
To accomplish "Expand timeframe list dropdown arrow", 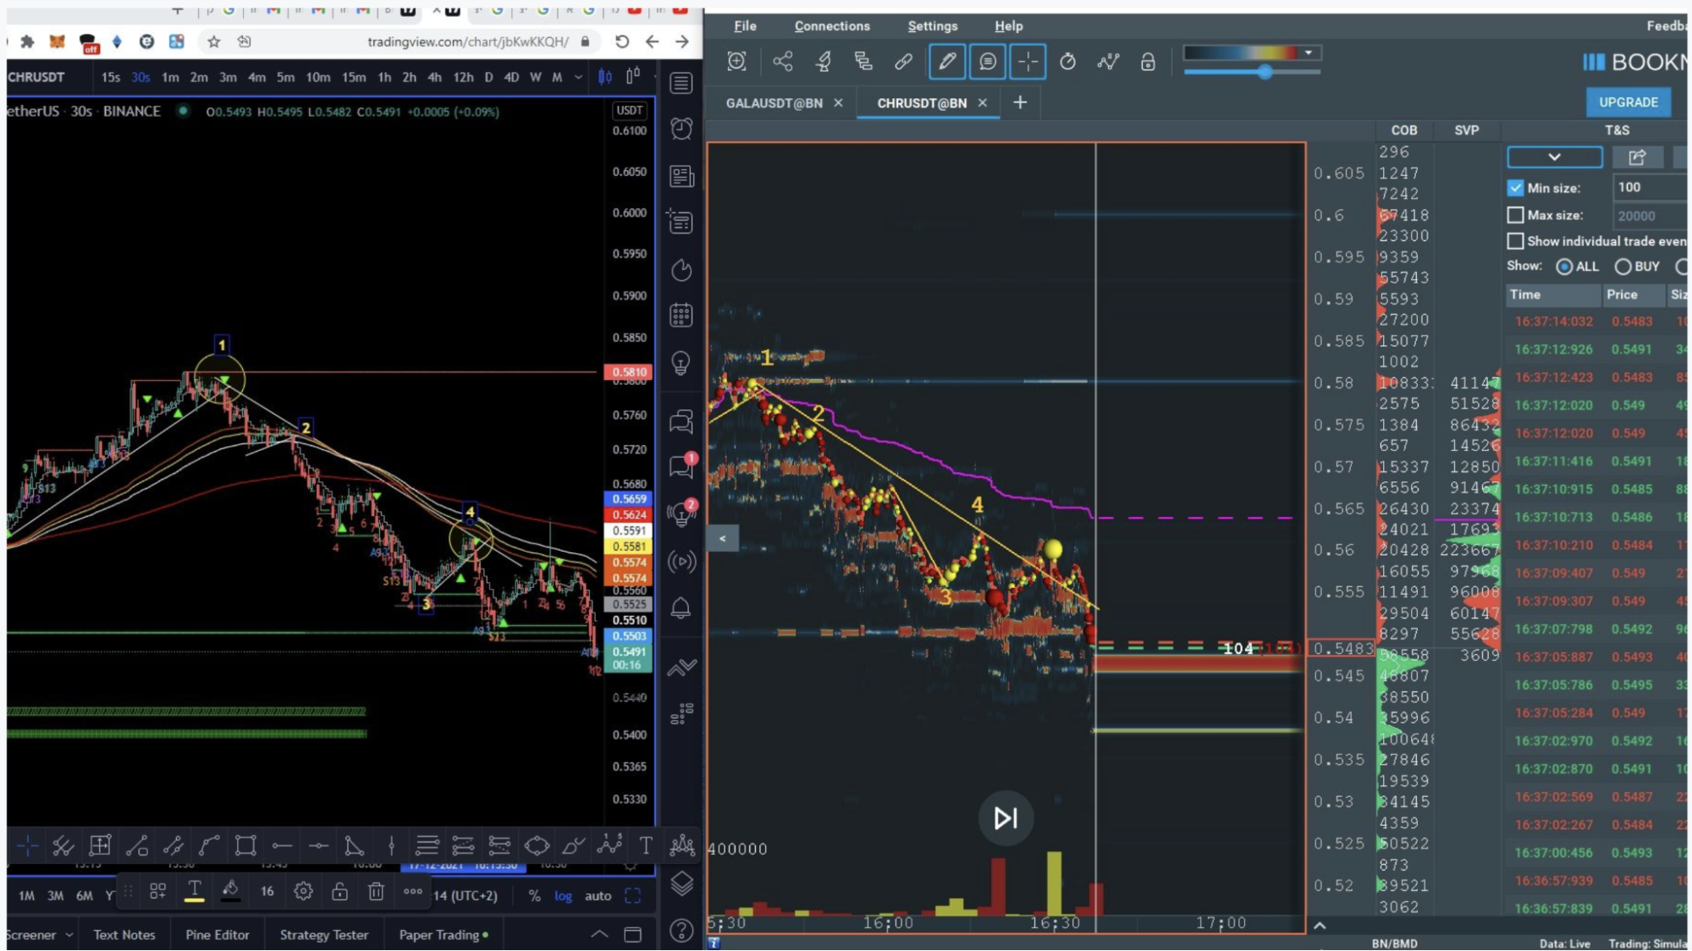I will coord(578,77).
